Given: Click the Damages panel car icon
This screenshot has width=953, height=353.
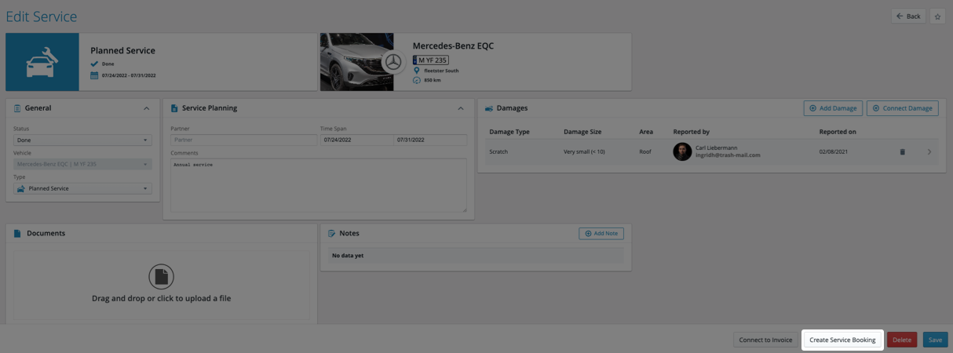Looking at the screenshot, I should 489,108.
